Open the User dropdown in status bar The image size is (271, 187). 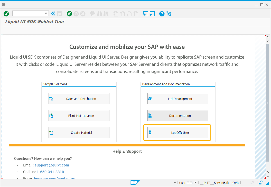point(195,182)
